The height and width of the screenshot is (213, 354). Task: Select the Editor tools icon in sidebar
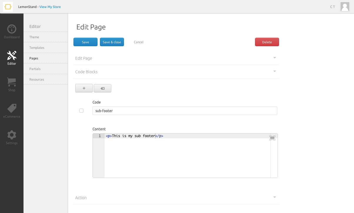click(12, 57)
